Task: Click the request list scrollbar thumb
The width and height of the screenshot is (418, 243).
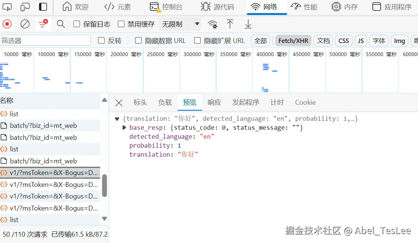Action: click(x=105, y=185)
